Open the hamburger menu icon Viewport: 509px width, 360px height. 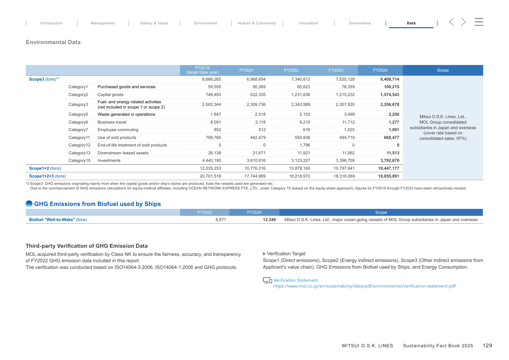[x=479, y=22]
